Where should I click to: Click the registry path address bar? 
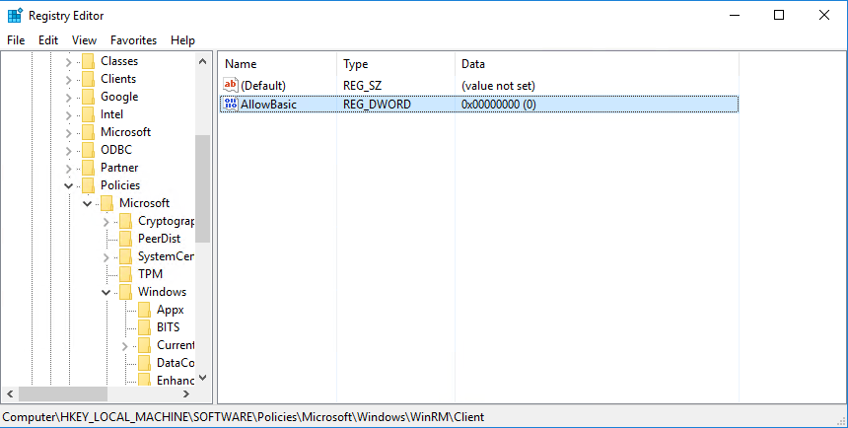coord(424,417)
